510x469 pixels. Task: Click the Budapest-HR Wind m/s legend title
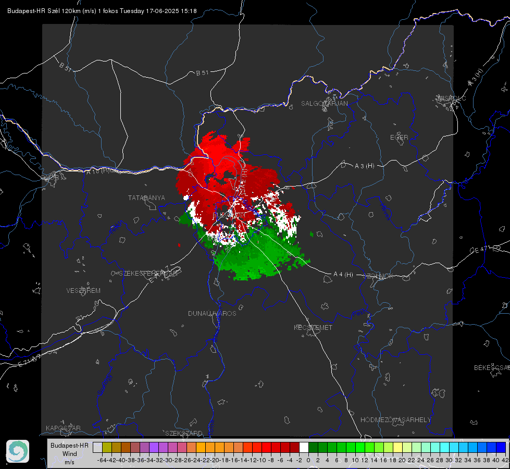[x=69, y=453]
